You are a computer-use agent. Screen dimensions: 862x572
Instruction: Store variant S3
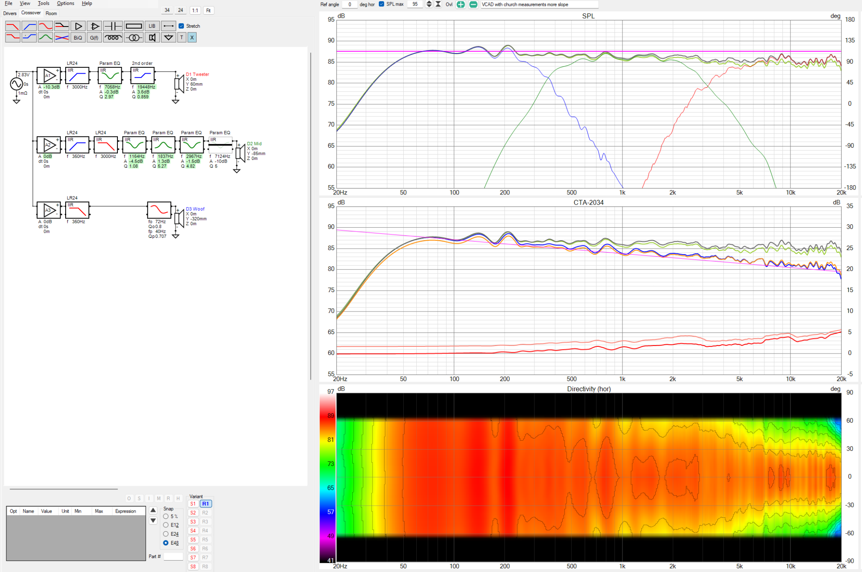(x=193, y=522)
